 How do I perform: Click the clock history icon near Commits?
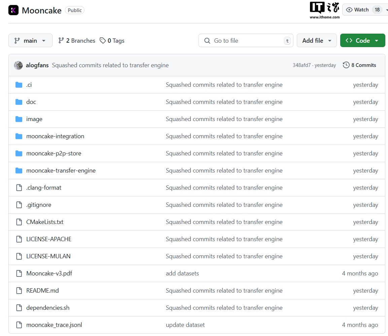(x=346, y=65)
